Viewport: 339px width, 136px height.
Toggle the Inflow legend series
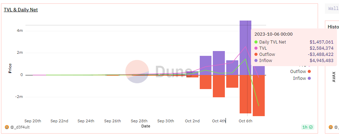click(302, 78)
